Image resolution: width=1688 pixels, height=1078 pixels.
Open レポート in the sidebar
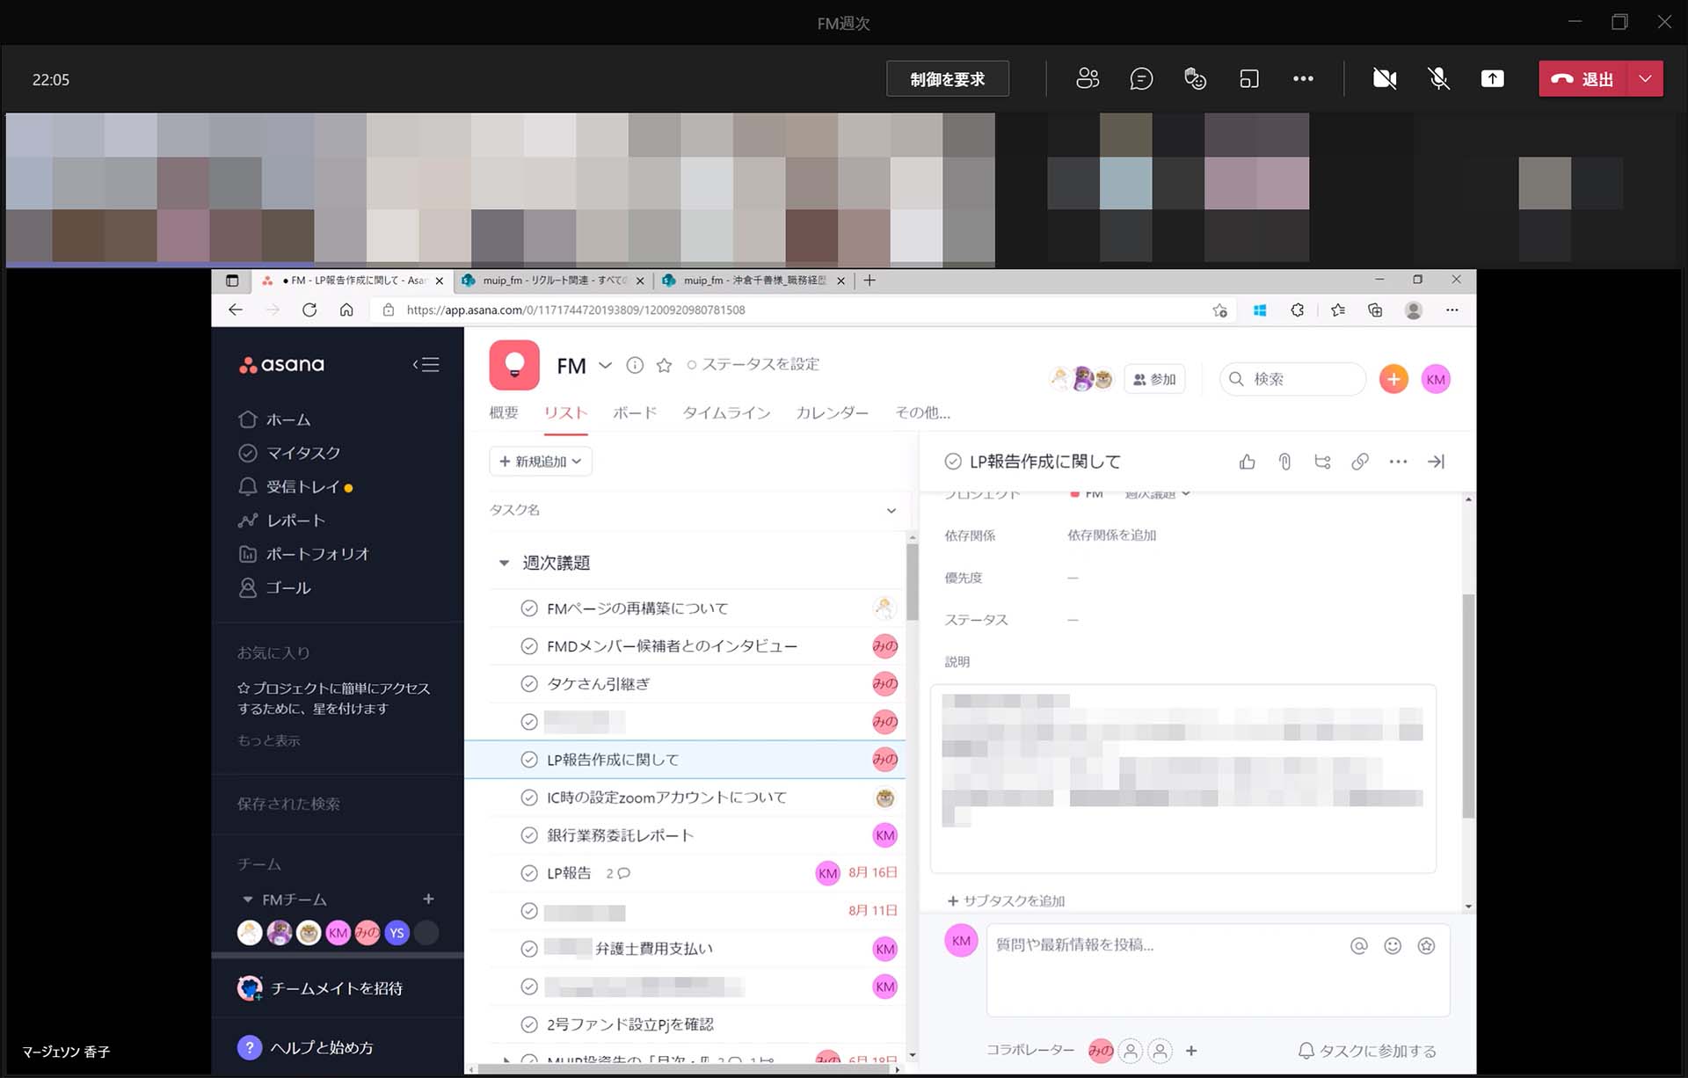(281, 521)
